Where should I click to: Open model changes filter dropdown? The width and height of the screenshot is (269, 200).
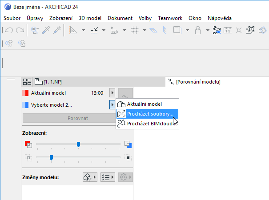(x=90, y=177)
